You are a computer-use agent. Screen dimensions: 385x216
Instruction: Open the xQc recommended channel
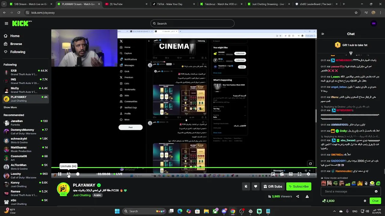point(26,202)
